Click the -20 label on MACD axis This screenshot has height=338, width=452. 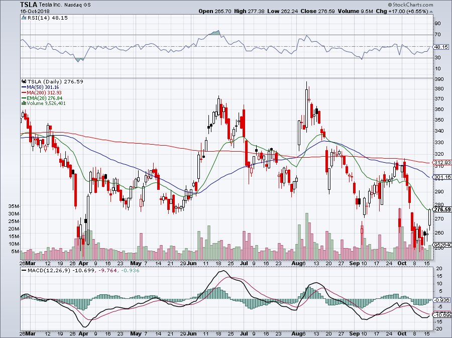click(x=438, y=329)
